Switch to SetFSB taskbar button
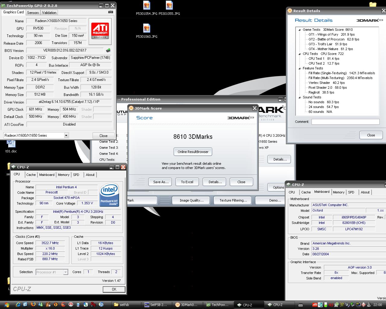The image size is (386, 309). (x=157, y=305)
